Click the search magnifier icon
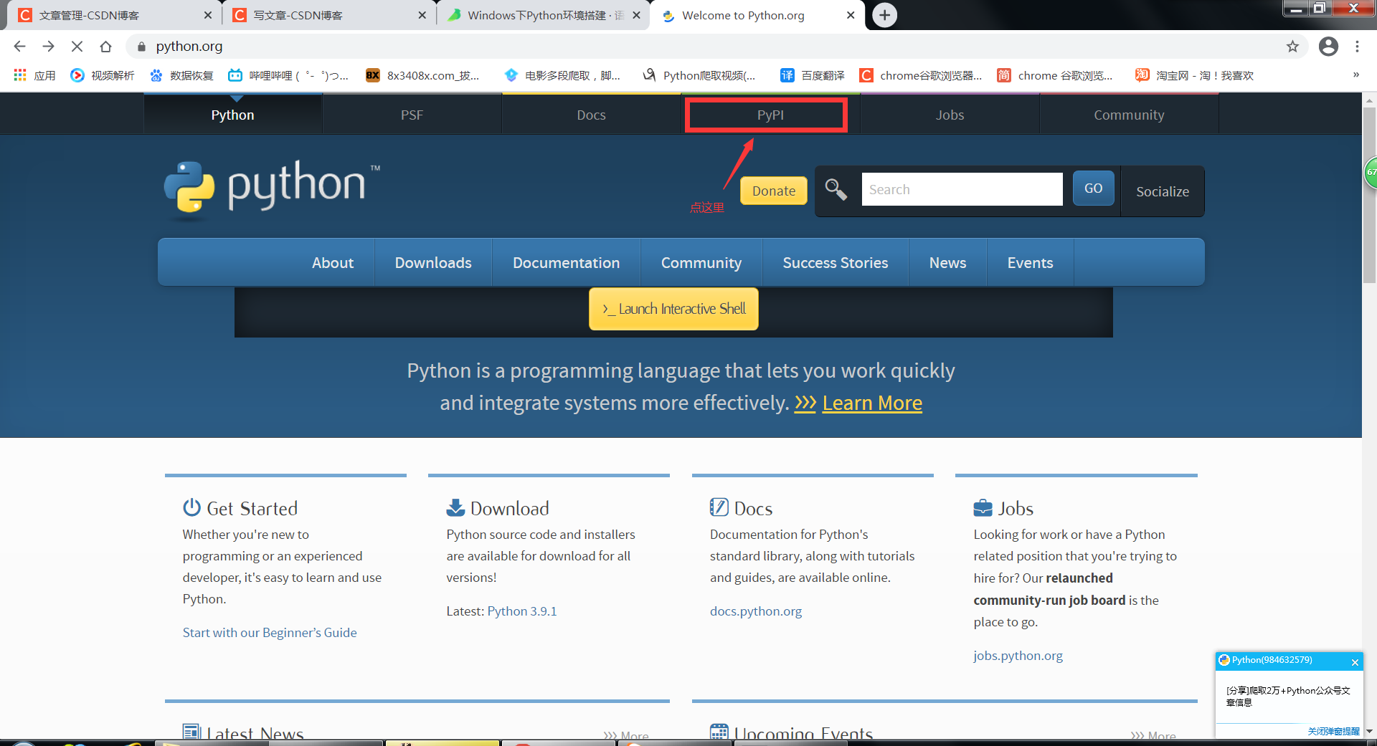Screen dimensions: 1377x746 coord(836,189)
